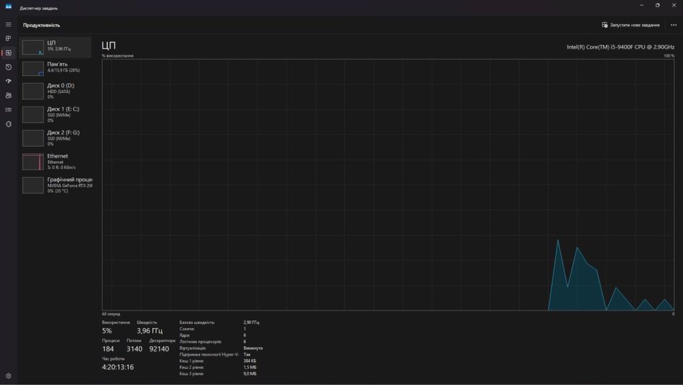This screenshot has width=683, height=385.
Task: Open the Details list icon in sidebar
Action: point(8,110)
